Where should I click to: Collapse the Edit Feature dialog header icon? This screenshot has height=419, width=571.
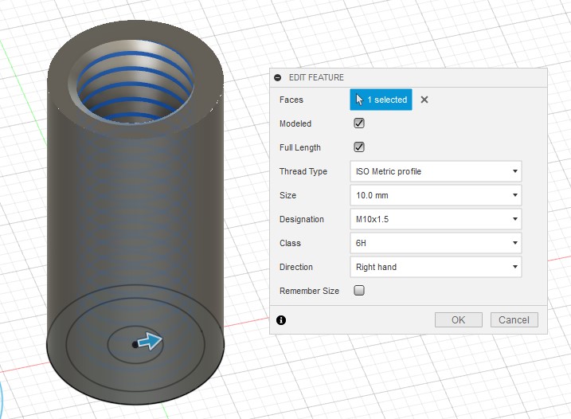pyautogui.click(x=277, y=77)
